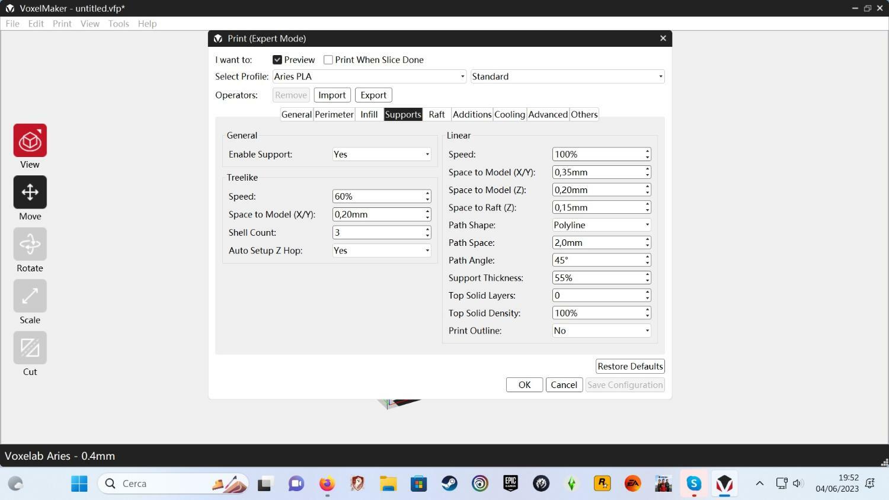Image resolution: width=889 pixels, height=500 pixels.
Task: Activate the Move tool
Action: (x=30, y=192)
